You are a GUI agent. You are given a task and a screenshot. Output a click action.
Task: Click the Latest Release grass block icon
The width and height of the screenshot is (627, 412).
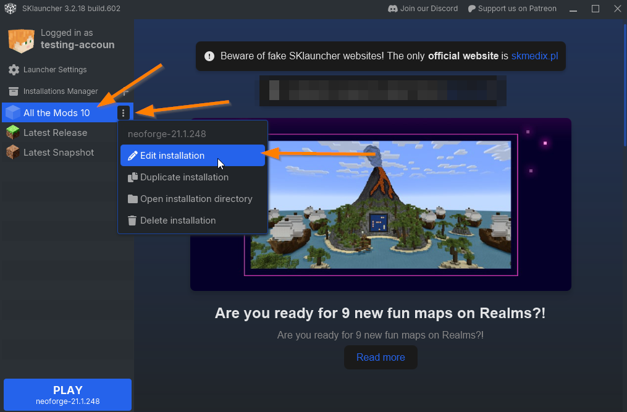coord(13,132)
